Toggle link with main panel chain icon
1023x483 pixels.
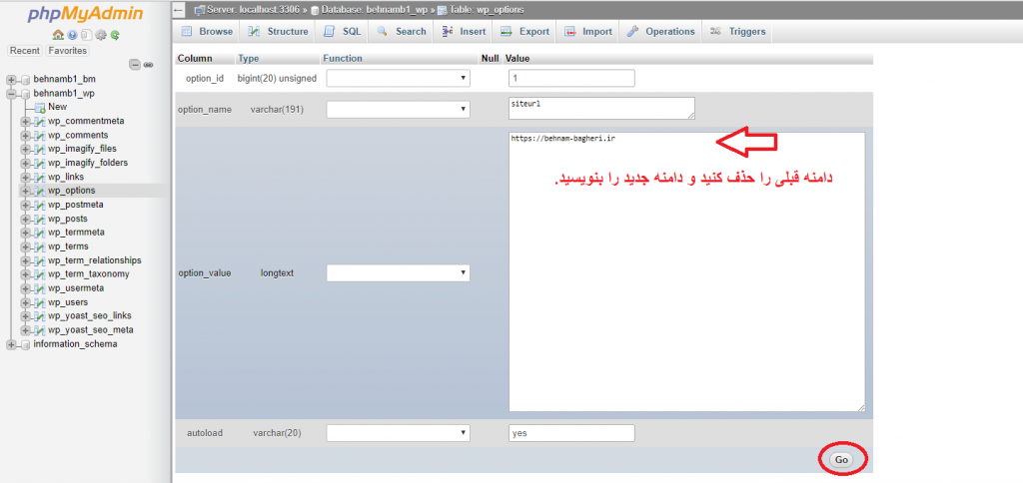coord(149,65)
